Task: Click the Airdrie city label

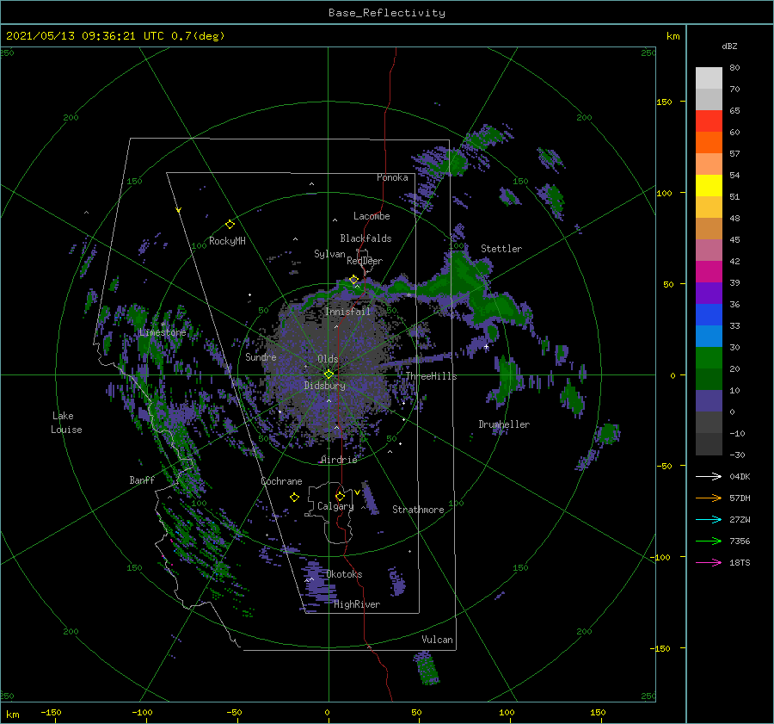Action: 339,460
